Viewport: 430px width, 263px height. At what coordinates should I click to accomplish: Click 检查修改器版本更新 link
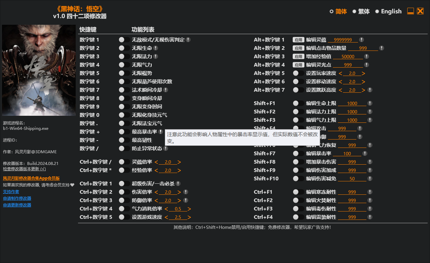pos(24,169)
